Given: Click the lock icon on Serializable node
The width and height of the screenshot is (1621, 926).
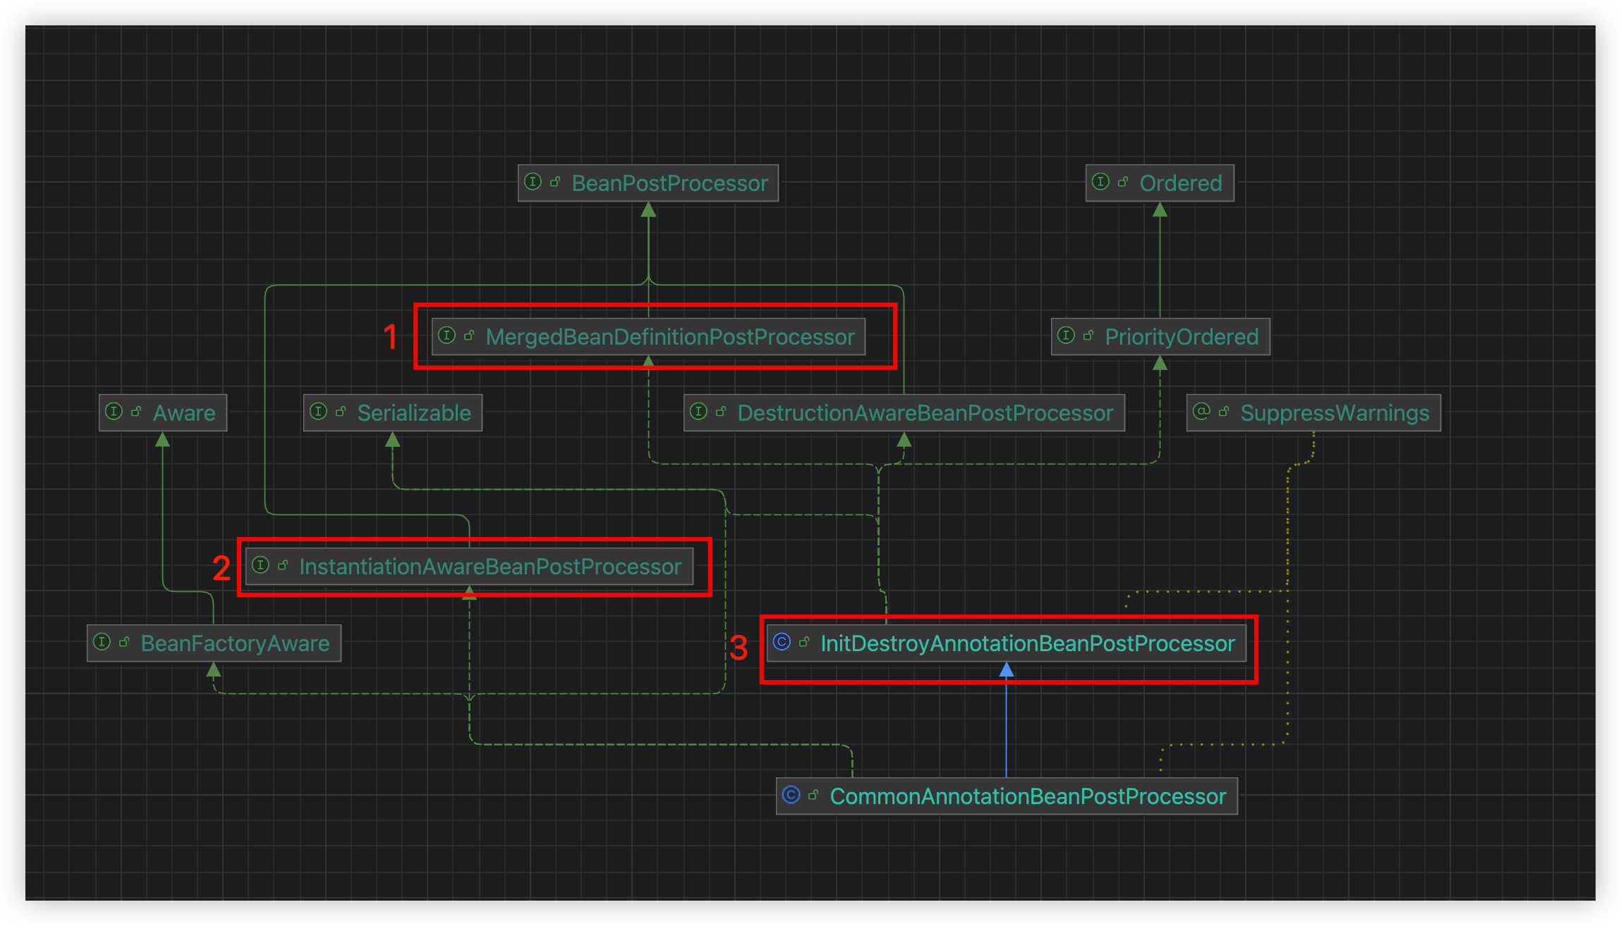Looking at the screenshot, I should point(341,412).
